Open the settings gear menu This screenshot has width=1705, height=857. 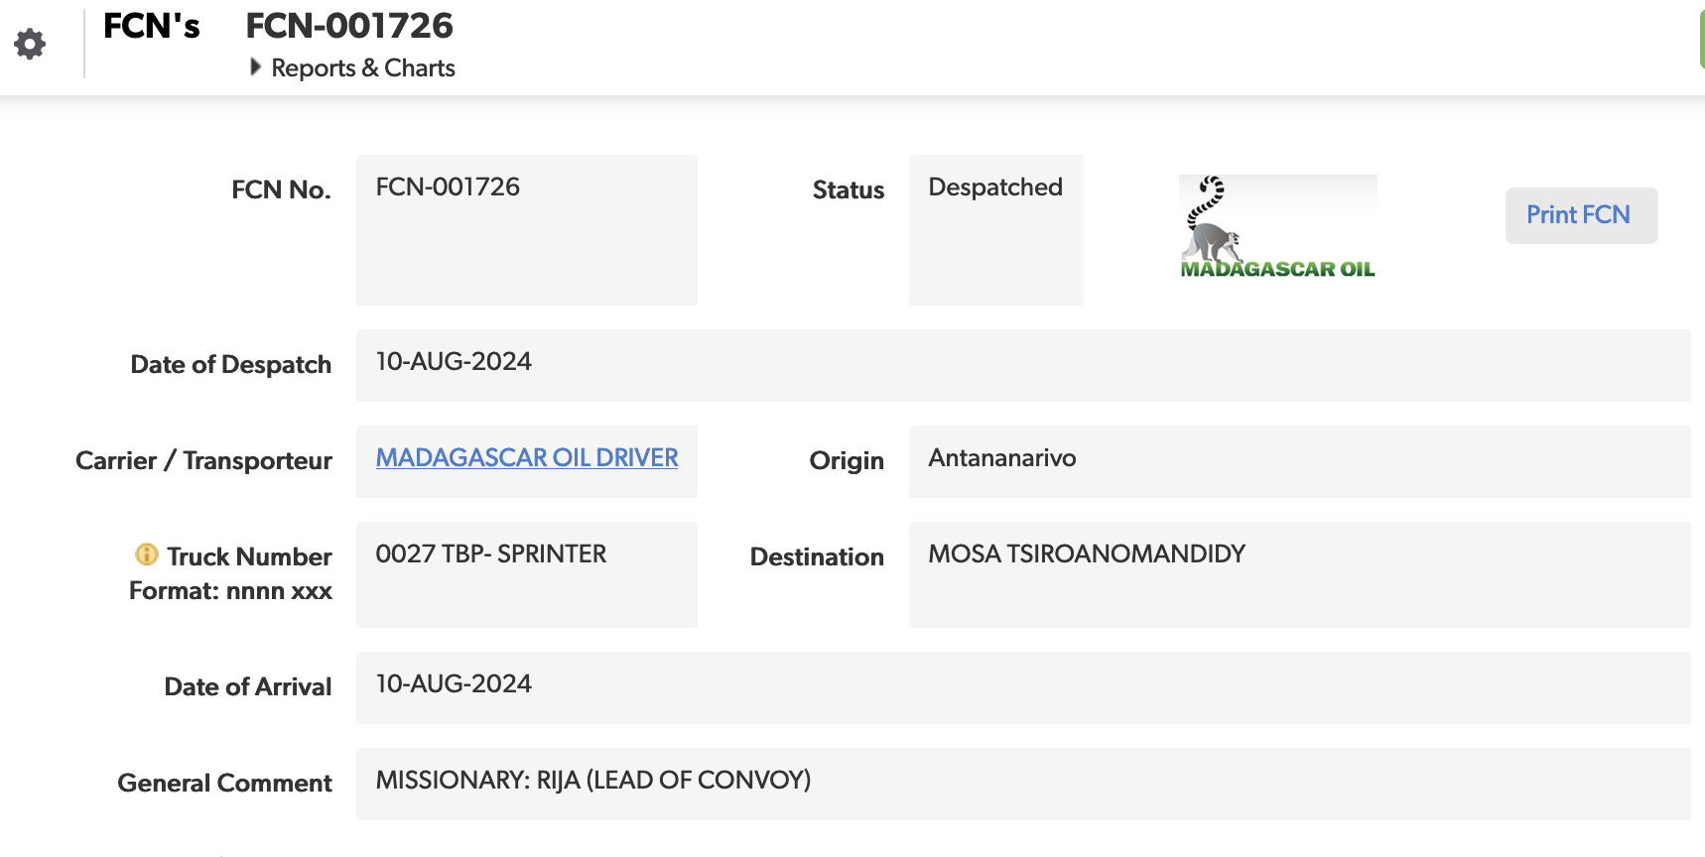pyautogui.click(x=30, y=44)
